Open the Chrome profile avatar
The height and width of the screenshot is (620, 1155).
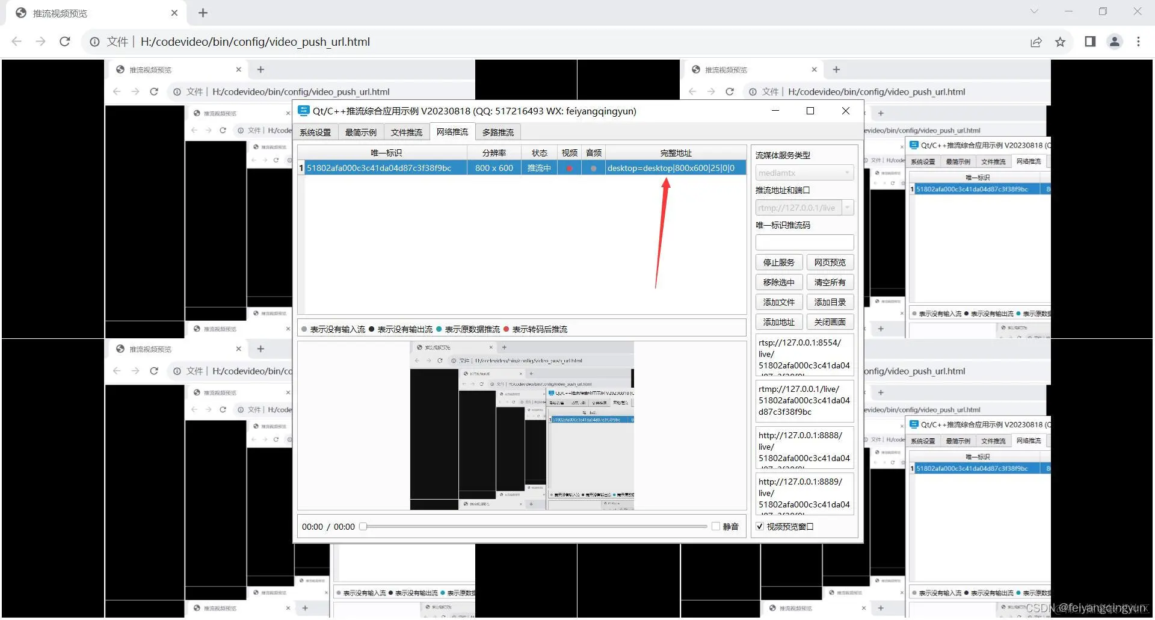tap(1115, 42)
